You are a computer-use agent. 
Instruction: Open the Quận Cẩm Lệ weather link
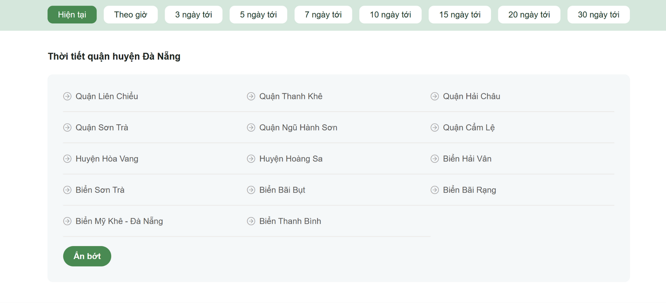point(469,127)
